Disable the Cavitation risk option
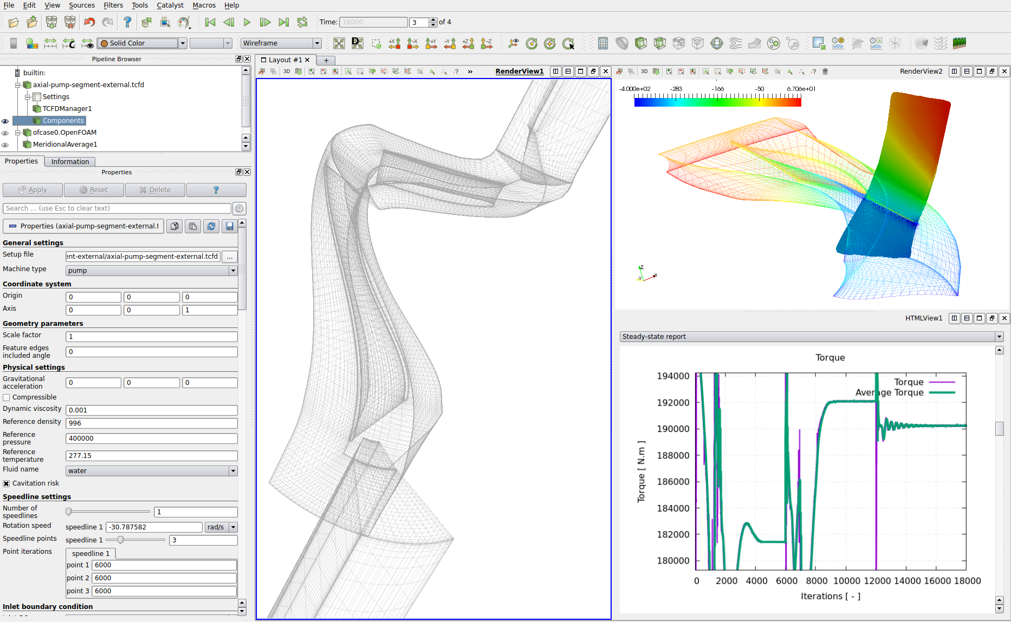The width and height of the screenshot is (1011, 622). point(6,483)
